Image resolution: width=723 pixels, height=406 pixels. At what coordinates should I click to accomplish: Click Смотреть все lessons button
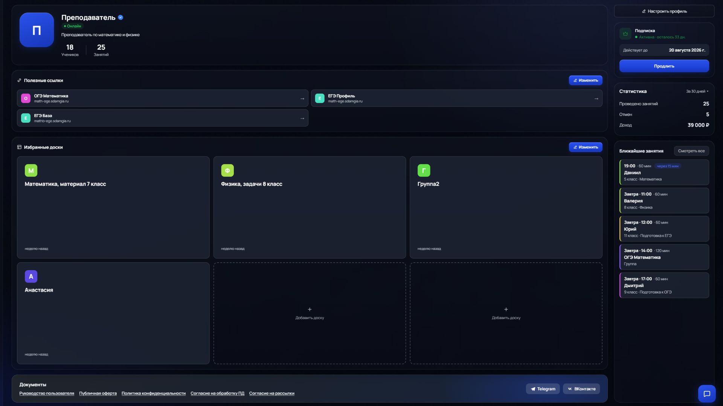pos(691,151)
